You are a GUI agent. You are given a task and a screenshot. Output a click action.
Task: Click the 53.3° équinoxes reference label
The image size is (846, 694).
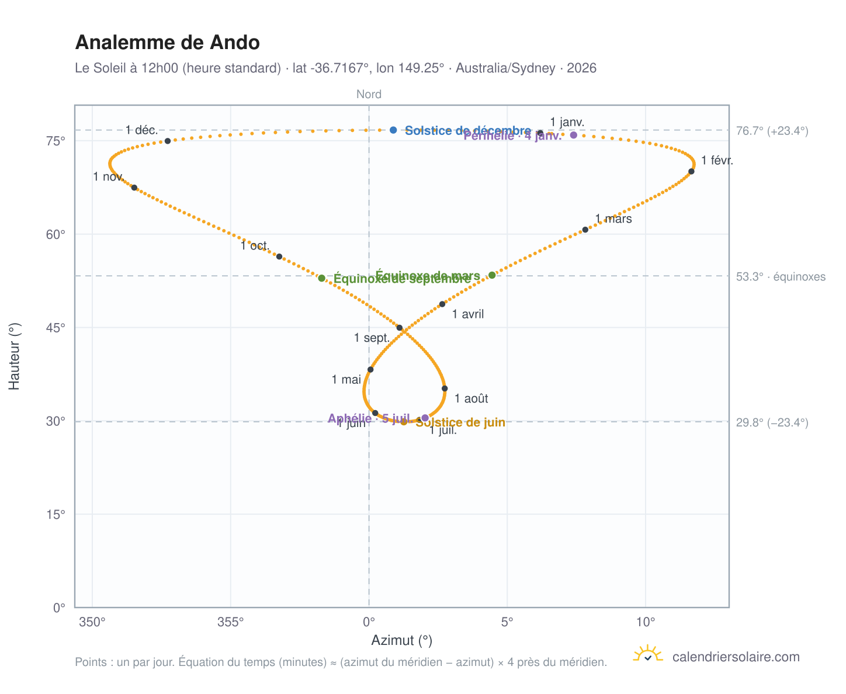[x=781, y=276]
